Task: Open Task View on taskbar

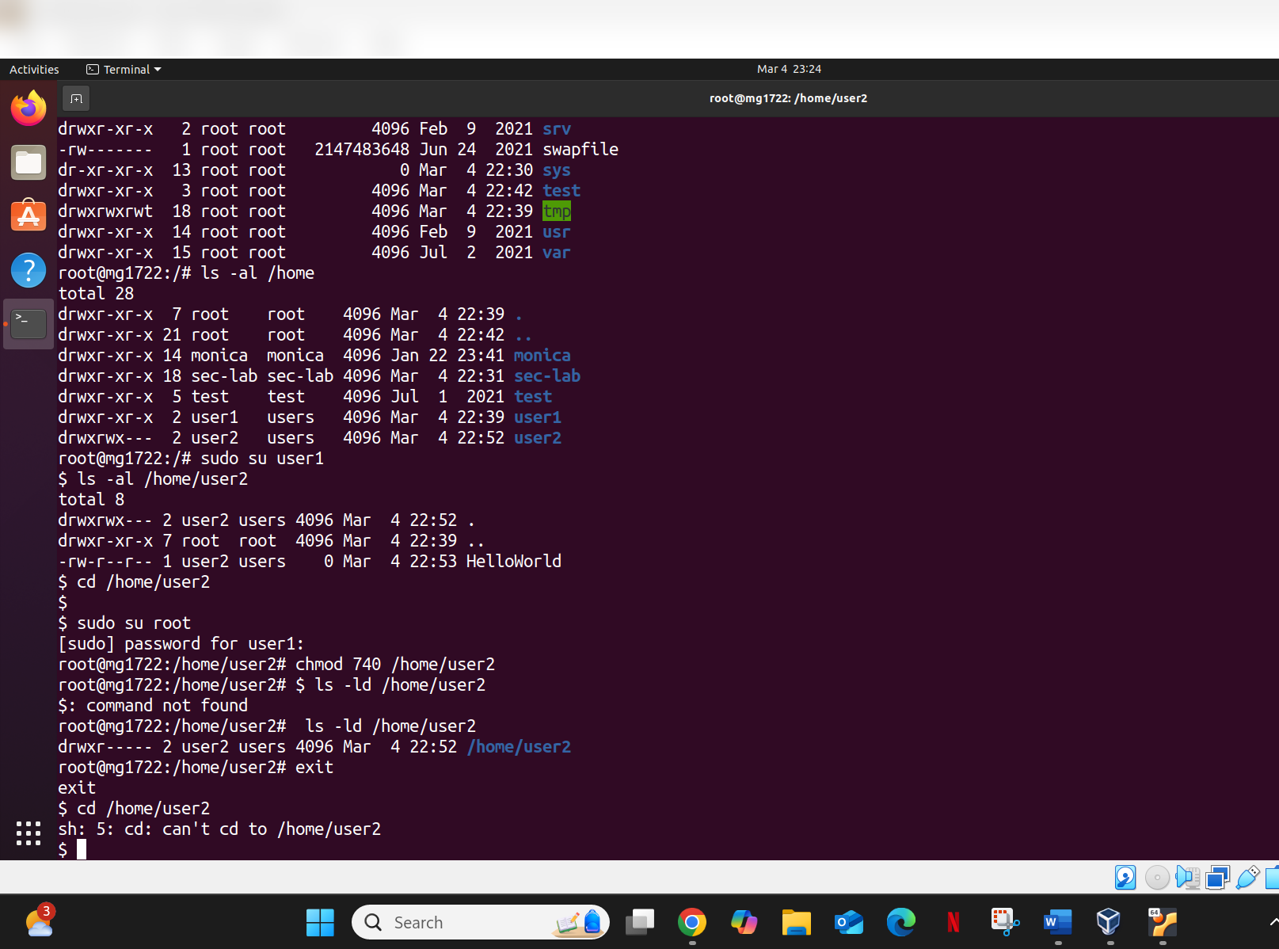Action: 640,922
